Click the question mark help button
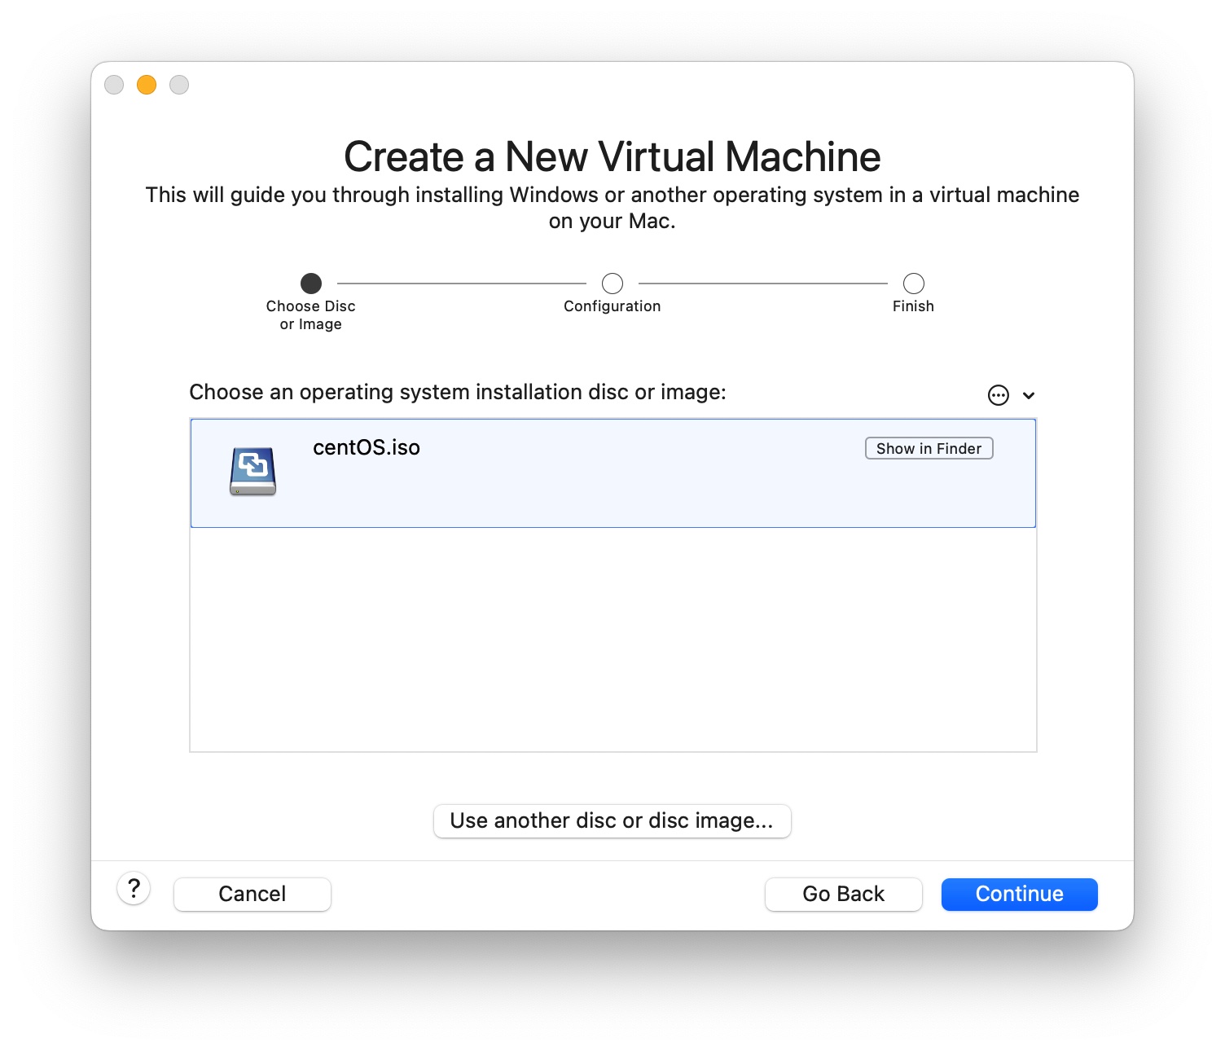 (x=134, y=888)
